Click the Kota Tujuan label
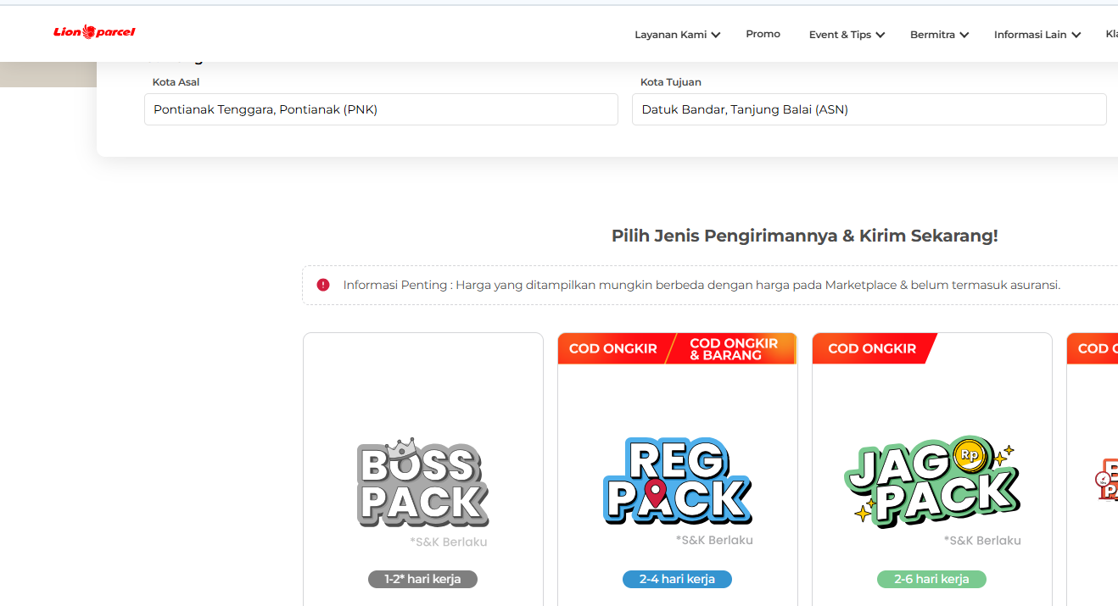The height and width of the screenshot is (606, 1118). pyautogui.click(x=670, y=82)
